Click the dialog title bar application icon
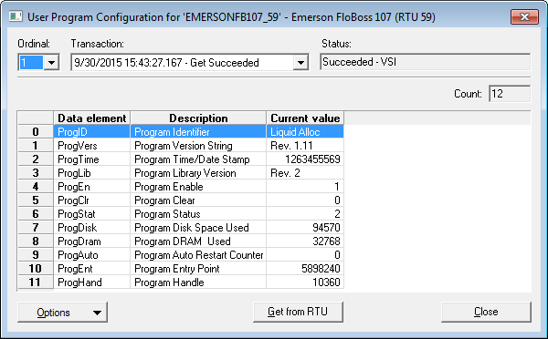This screenshot has height=339, width=548. pyautogui.click(x=15, y=16)
